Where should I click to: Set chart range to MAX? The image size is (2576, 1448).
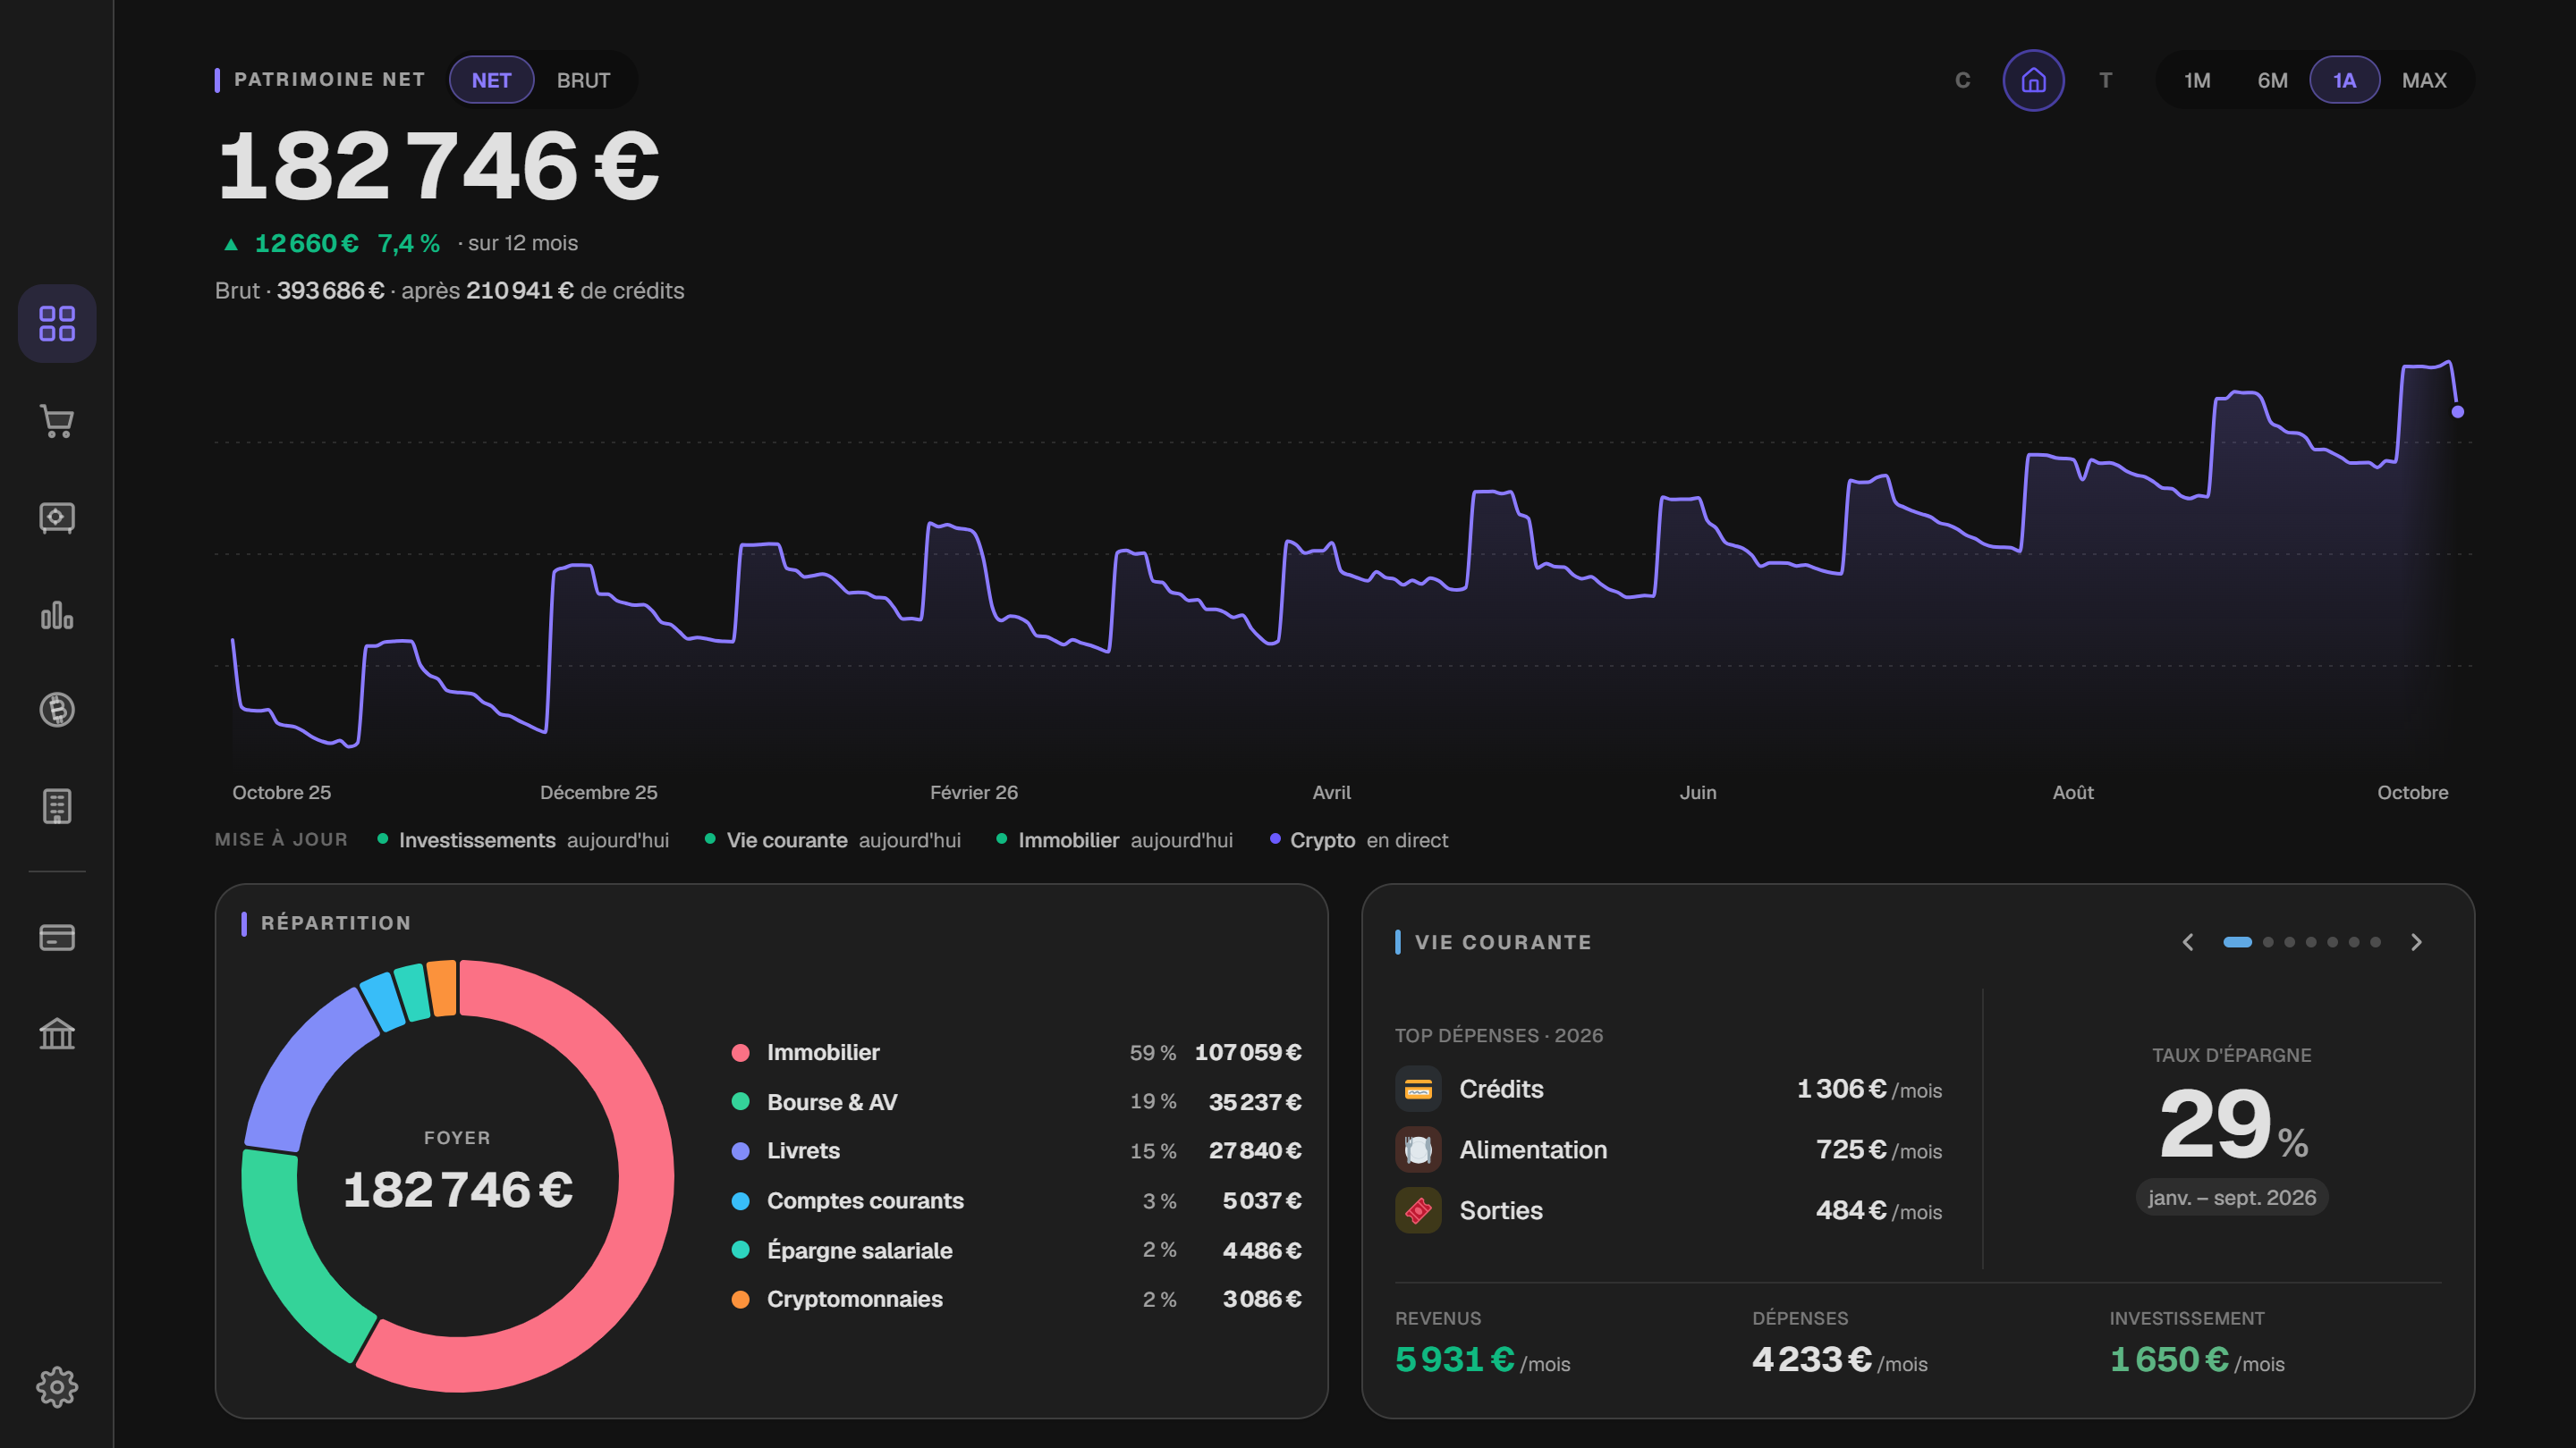pyautogui.click(x=2424, y=80)
